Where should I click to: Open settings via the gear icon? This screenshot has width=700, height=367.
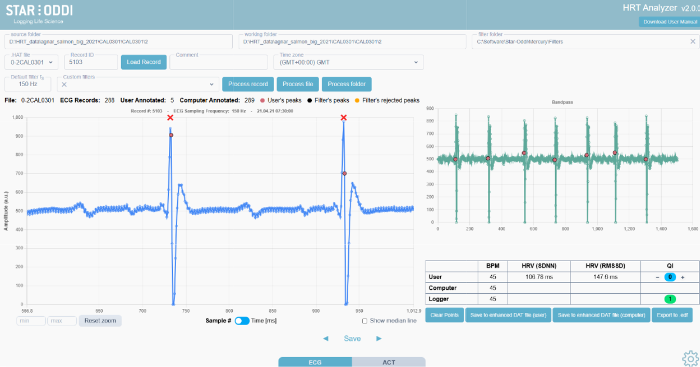pyautogui.click(x=690, y=358)
